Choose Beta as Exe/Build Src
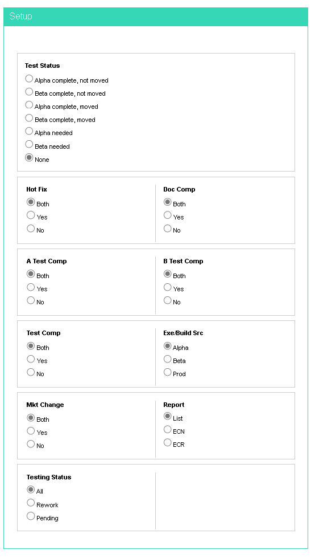 point(168,359)
